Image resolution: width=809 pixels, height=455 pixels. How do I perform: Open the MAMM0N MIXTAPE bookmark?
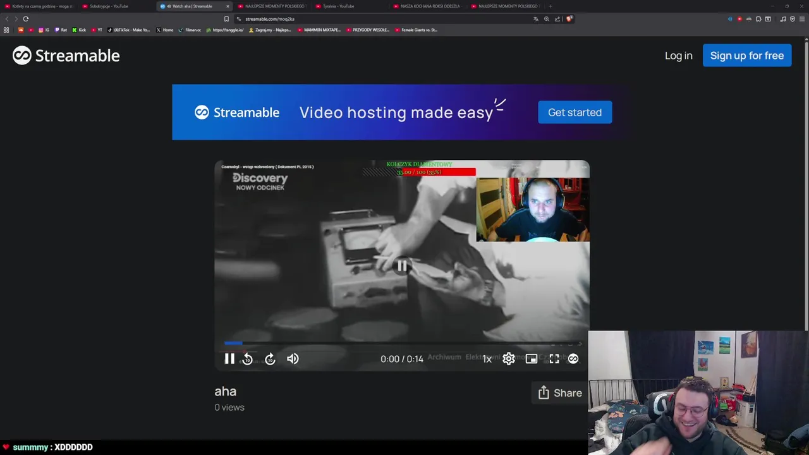coord(319,30)
